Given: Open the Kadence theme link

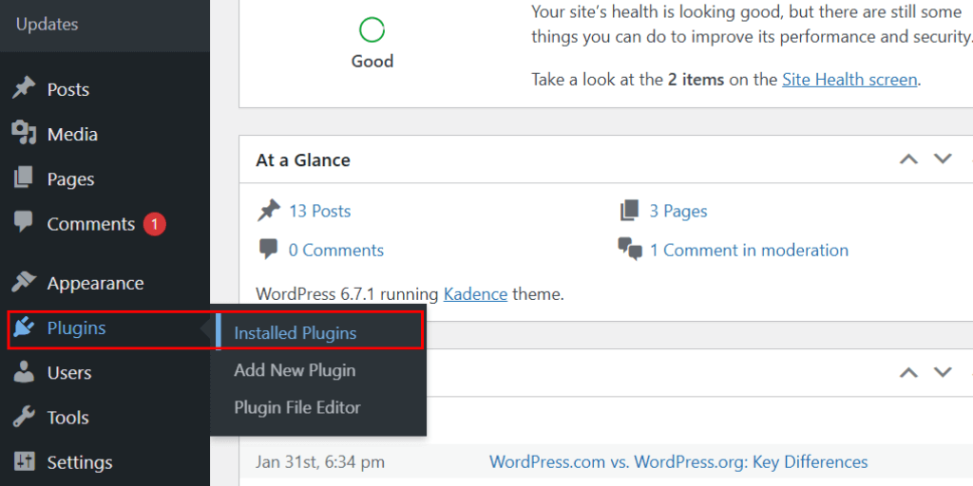Looking at the screenshot, I should point(475,293).
